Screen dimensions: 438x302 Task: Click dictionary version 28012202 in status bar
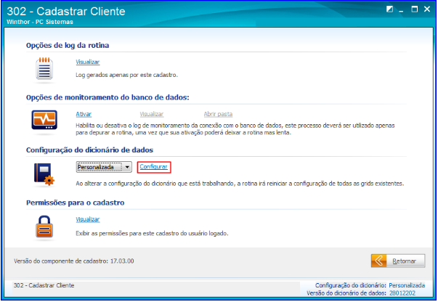pyautogui.click(x=402, y=293)
